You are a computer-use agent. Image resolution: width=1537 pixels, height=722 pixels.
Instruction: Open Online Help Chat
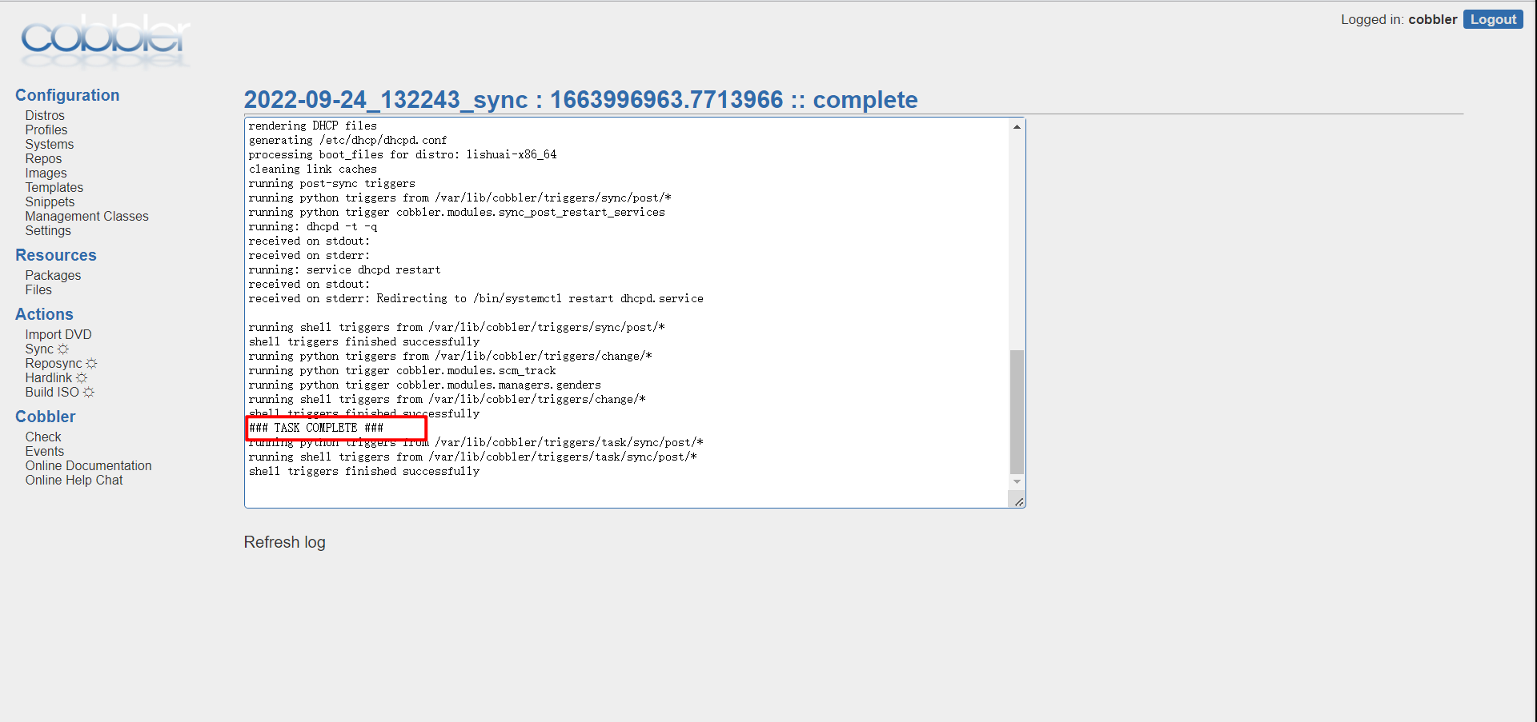[x=74, y=481]
